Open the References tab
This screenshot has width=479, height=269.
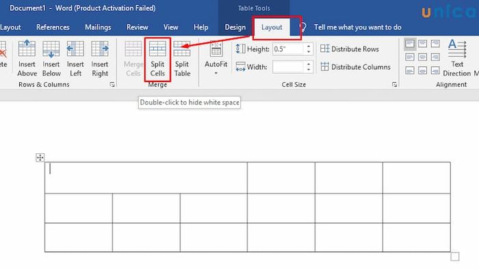coord(53,27)
